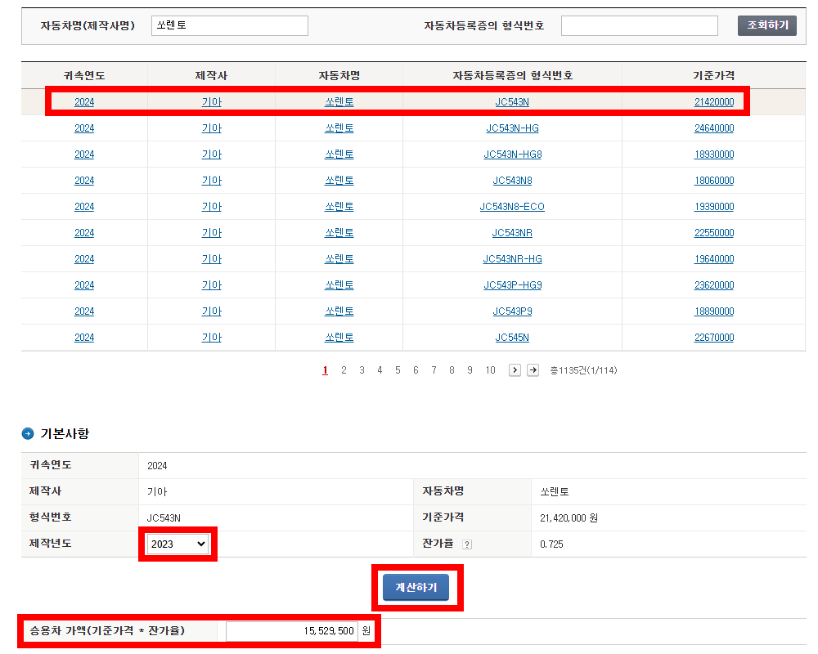Go to results page 4

click(380, 370)
